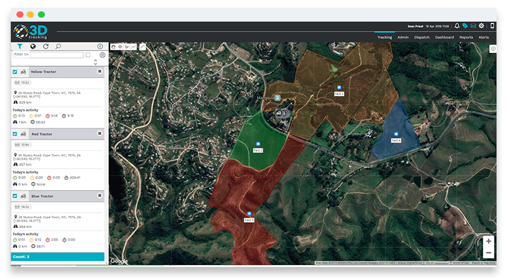
Task: Open the globe map view icon
Action: (33, 46)
